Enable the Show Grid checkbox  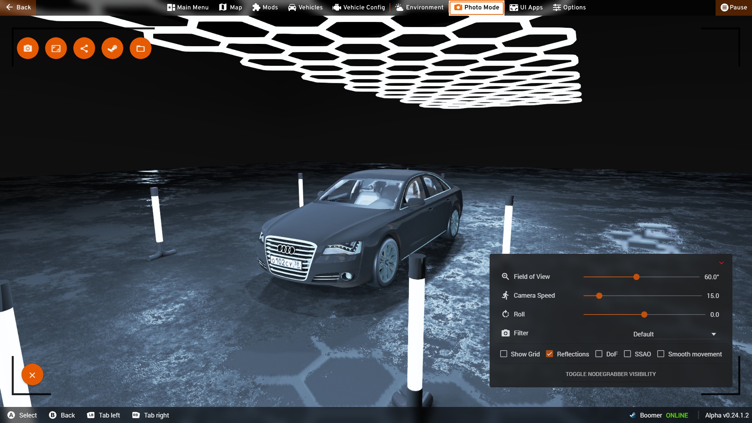pos(504,354)
